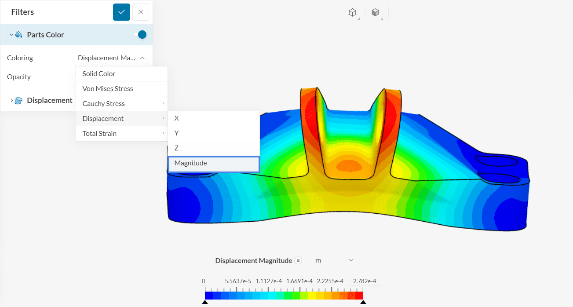Click the Parts Color filter icon
This screenshot has width=573, height=307.
pos(18,34)
